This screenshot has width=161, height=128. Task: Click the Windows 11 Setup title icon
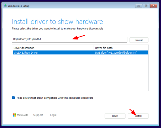tap(5, 6)
